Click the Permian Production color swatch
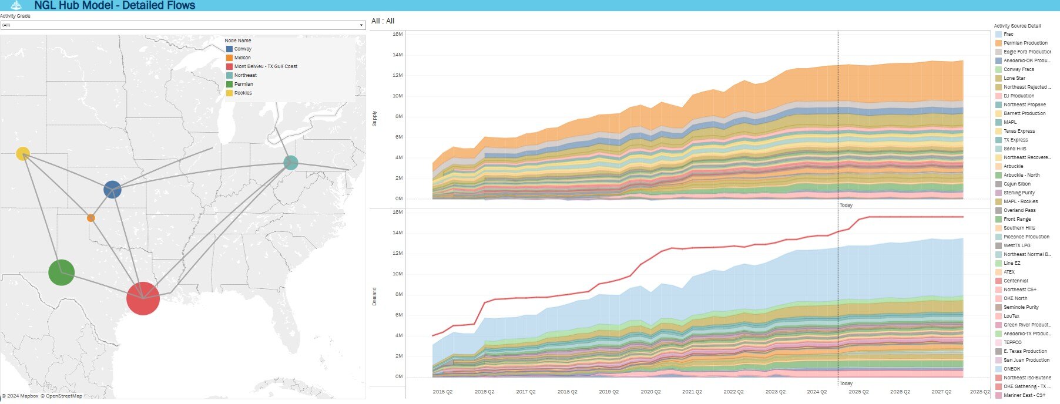 998,43
